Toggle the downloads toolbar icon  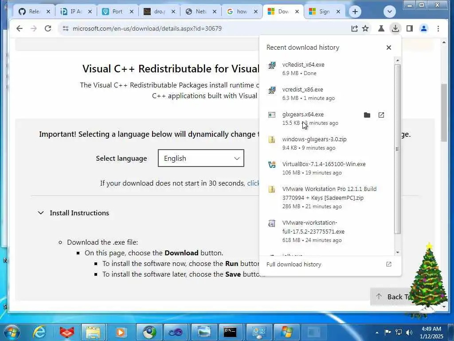[x=395, y=28]
